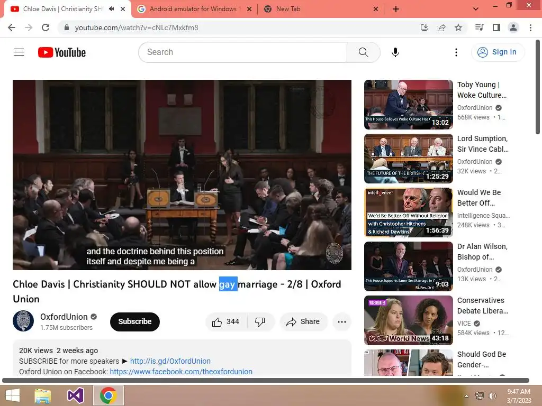
Task: Open the OxfordUnion channel avatar
Action: (23, 321)
